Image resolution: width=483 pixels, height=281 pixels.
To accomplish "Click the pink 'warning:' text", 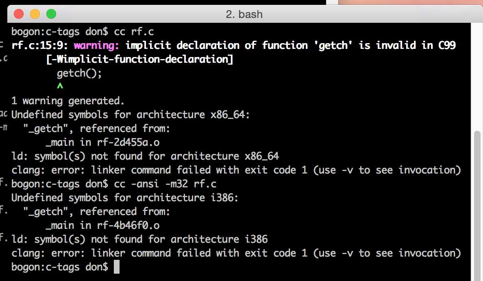I will coord(96,46).
